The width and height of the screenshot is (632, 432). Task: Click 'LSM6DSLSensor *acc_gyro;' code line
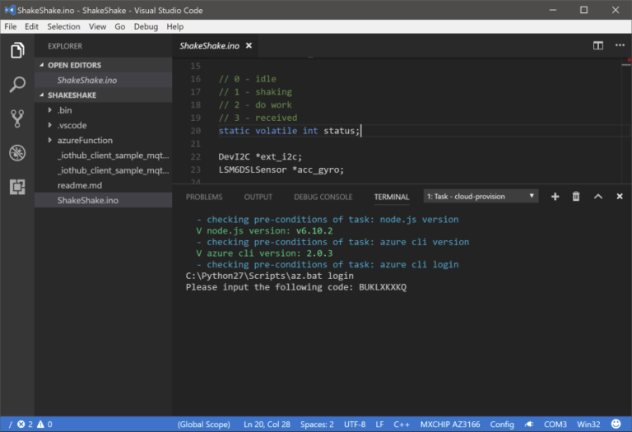(x=281, y=170)
